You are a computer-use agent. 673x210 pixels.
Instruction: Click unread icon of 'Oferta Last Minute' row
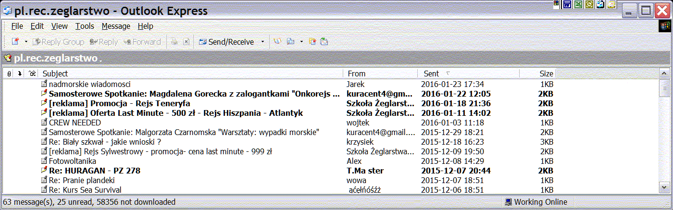tap(44, 113)
